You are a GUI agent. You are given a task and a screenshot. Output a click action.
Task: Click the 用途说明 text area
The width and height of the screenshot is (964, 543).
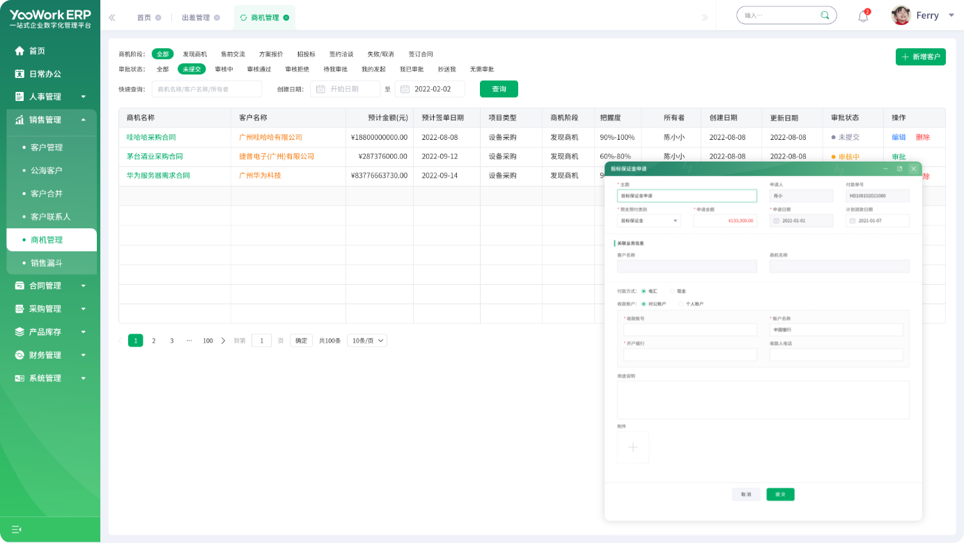pyautogui.click(x=763, y=400)
